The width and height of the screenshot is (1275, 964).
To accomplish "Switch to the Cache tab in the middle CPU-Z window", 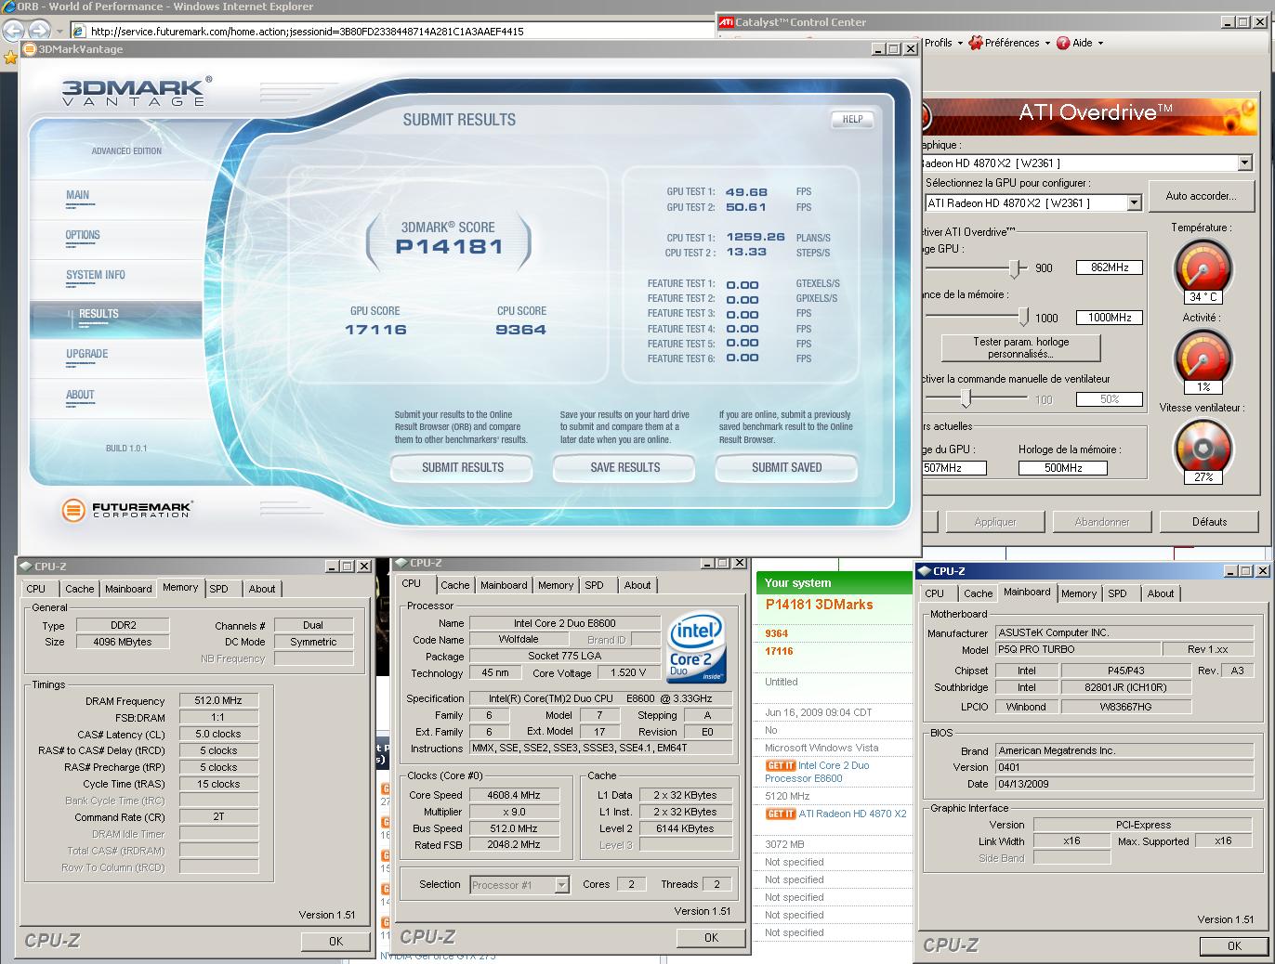I will (x=455, y=585).
